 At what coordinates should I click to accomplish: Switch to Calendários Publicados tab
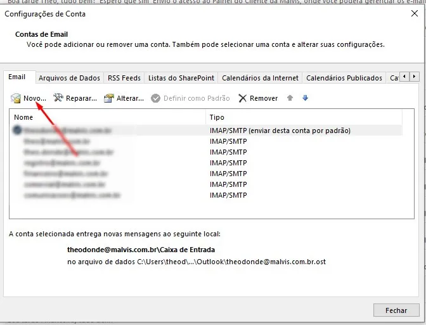(x=344, y=78)
